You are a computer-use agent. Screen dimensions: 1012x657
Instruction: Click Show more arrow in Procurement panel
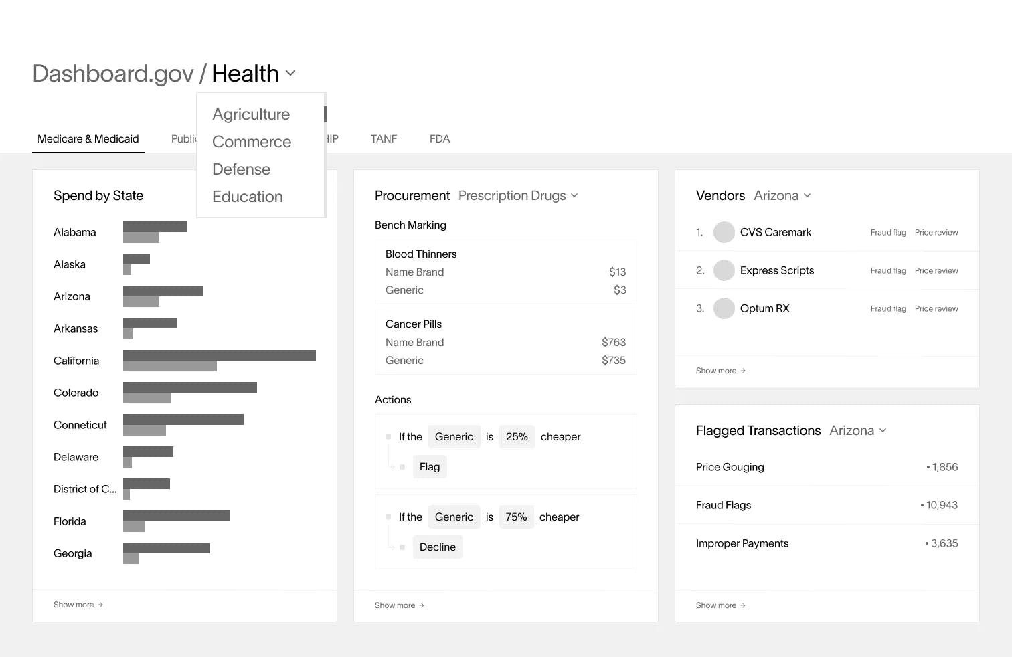pyautogui.click(x=421, y=605)
